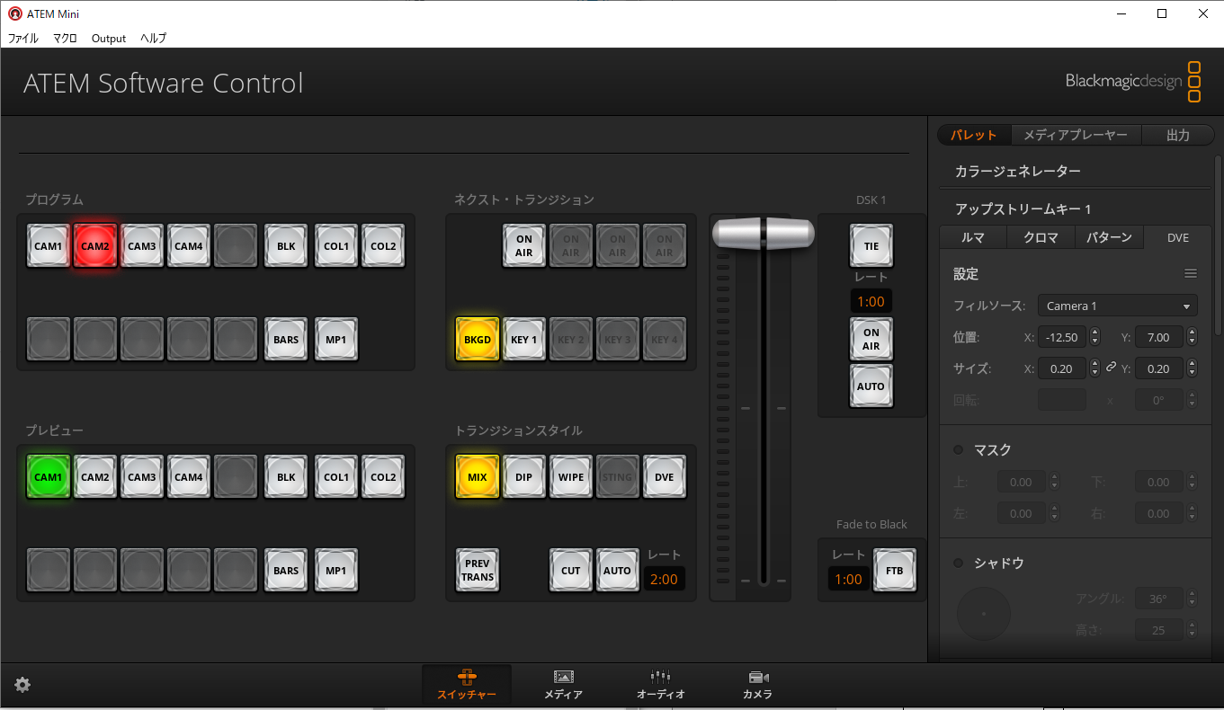Select CAM4 on the プログラム bus
This screenshot has width=1224, height=710.
tap(189, 246)
